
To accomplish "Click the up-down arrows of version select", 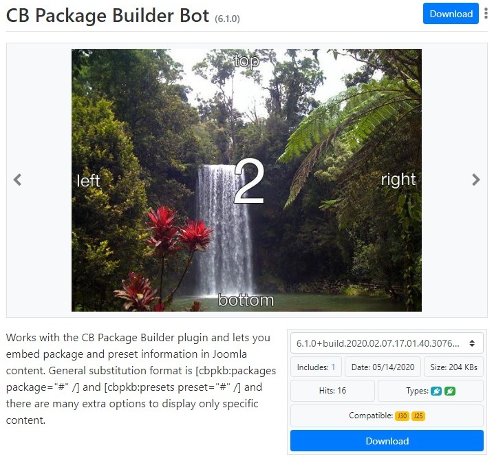I will coord(472,343).
